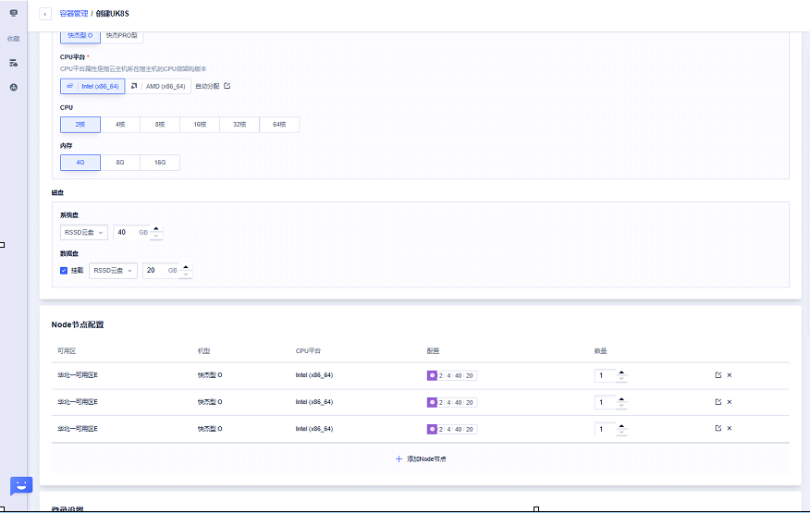Open the system disk RSSD云盘 dropdown
This screenshot has height=513, width=810.
click(x=83, y=233)
